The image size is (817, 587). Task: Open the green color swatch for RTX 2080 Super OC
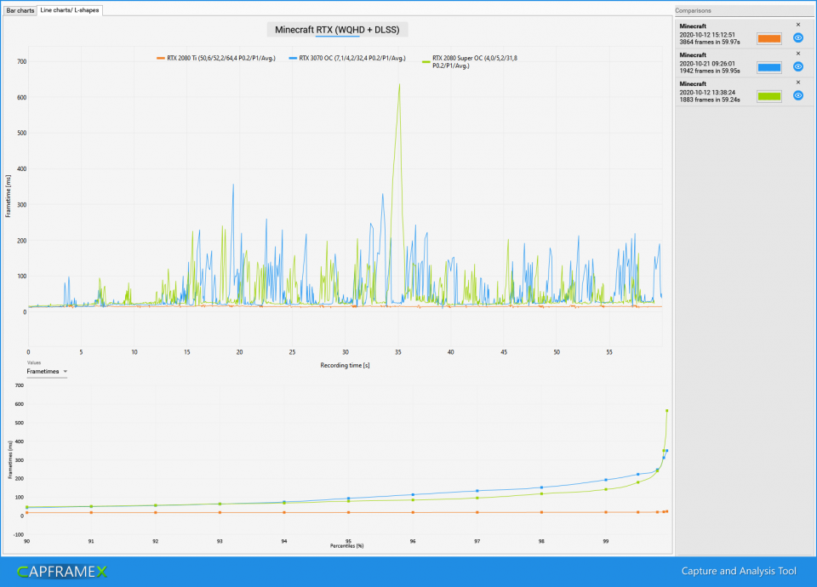(768, 96)
